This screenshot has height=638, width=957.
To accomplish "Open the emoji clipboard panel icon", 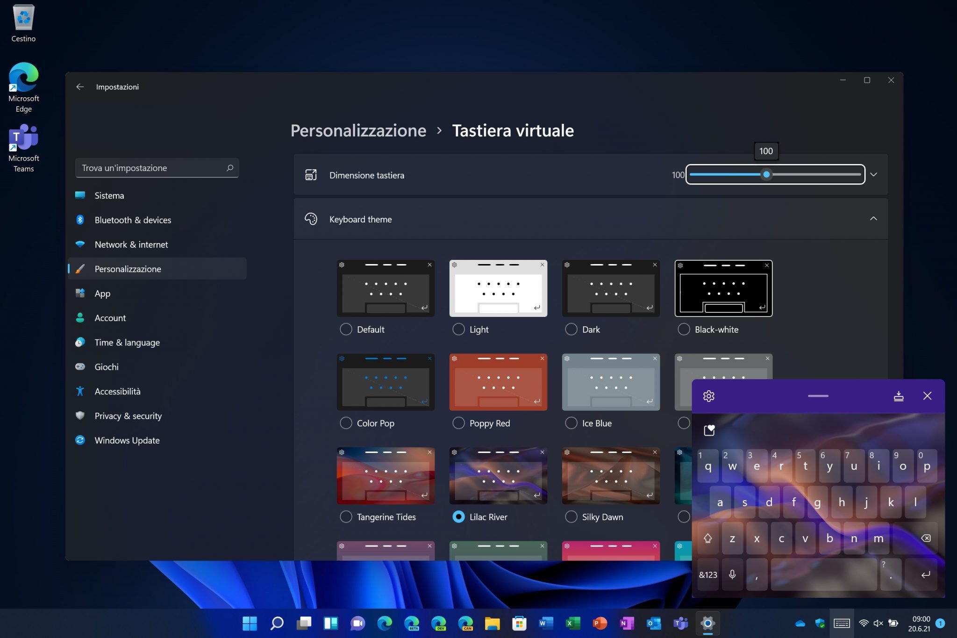I will point(709,430).
